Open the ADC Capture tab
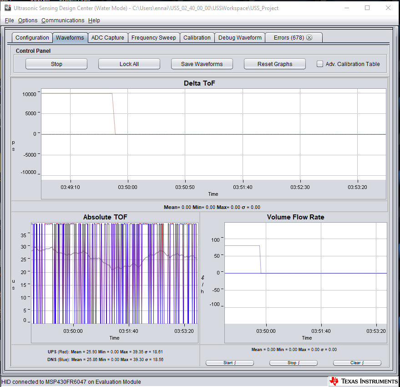 108,37
